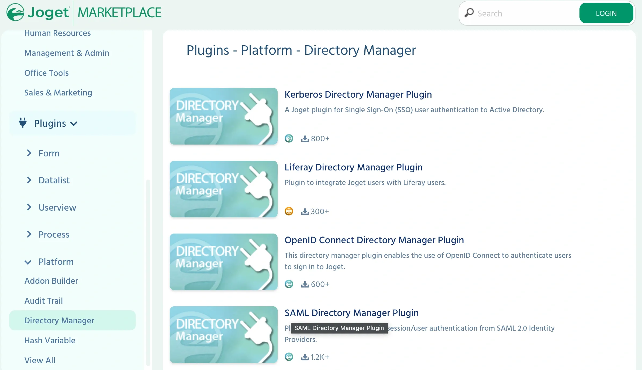
Task: Click Kerberos plugin's green publisher badge
Action: point(289,138)
